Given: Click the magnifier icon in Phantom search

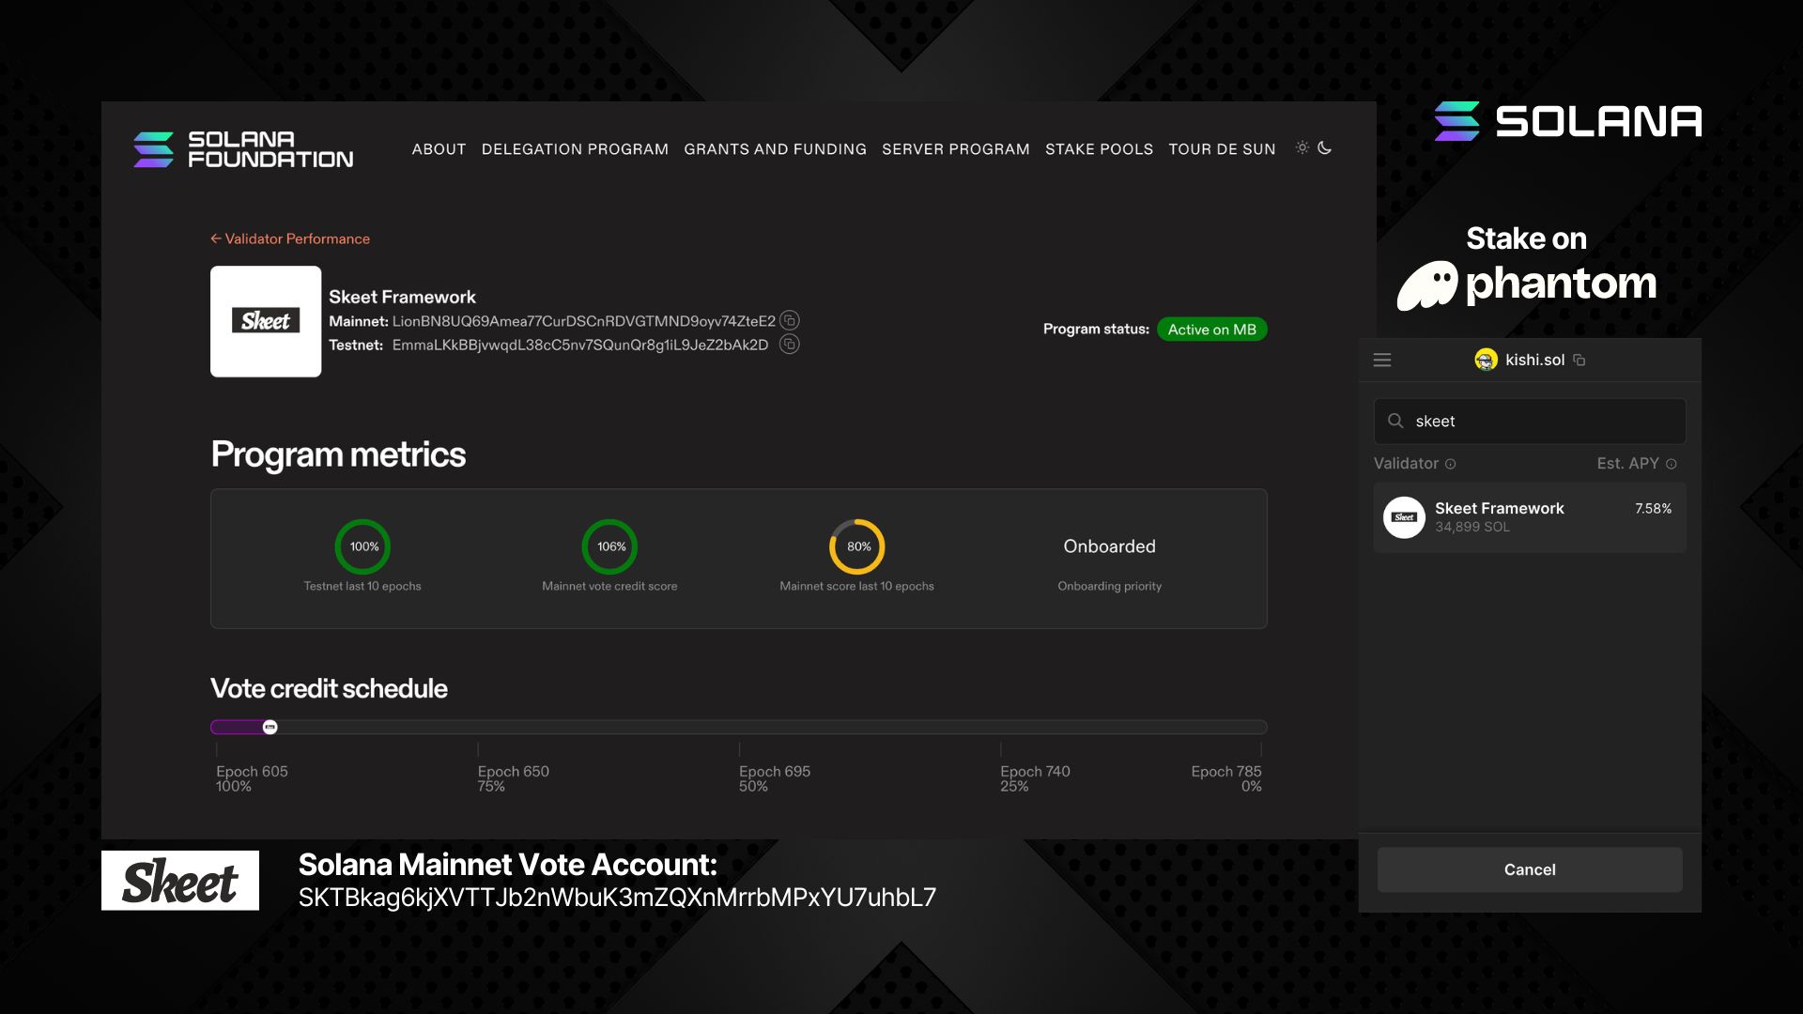Looking at the screenshot, I should pyautogui.click(x=1396, y=422).
